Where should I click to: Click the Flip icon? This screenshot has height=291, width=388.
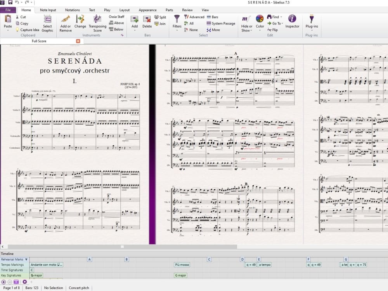269,30
